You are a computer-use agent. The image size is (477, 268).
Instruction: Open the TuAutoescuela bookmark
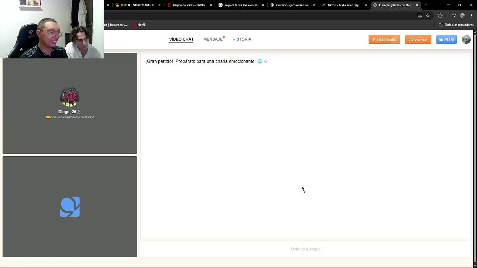pyautogui.click(x=116, y=25)
